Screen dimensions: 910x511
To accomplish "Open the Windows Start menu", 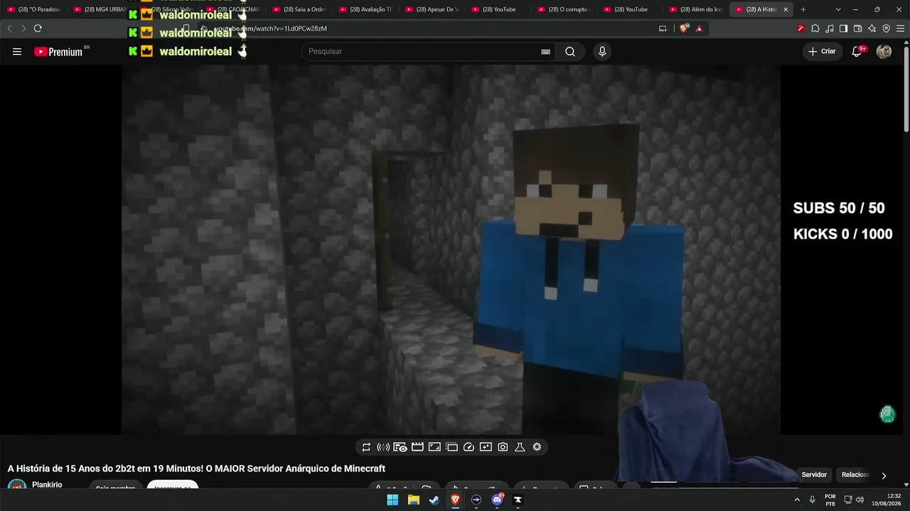I will 392,500.
